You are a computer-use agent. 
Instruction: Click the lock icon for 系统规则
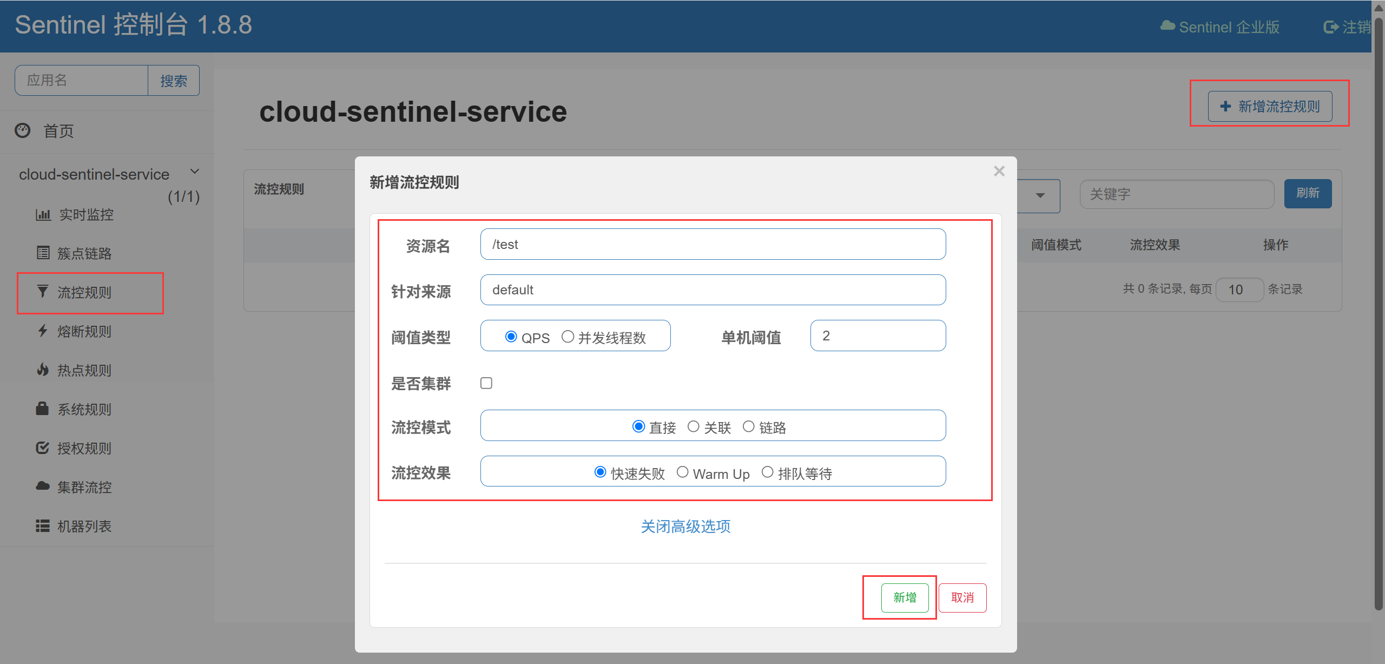coord(42,409)
